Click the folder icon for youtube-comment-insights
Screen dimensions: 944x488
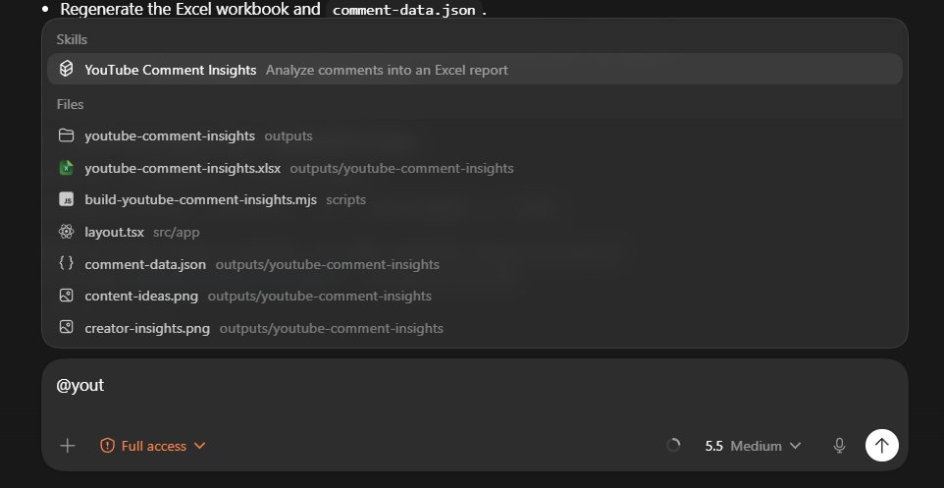[66, 136]
